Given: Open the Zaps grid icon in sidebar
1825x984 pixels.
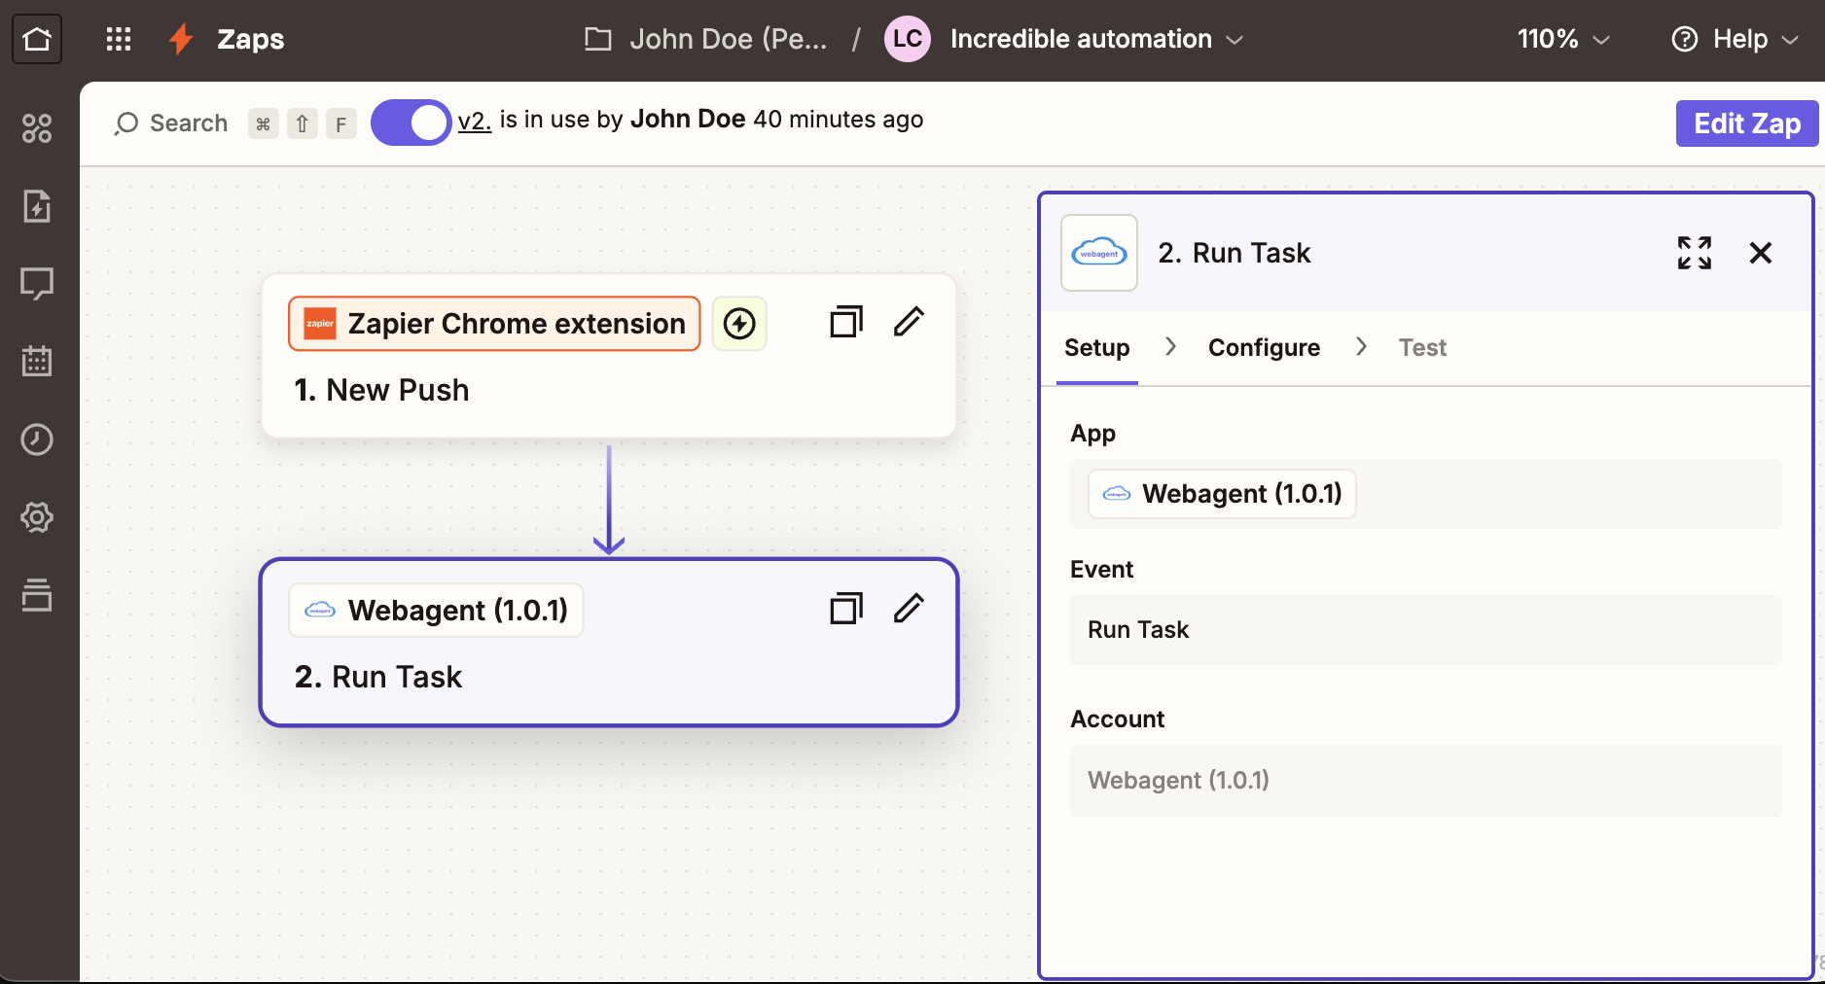Looking at the screenshot, I should coord(37,127).
